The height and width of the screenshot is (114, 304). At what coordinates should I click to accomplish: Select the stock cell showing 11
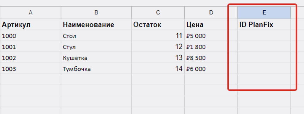[x=158, y=36]
